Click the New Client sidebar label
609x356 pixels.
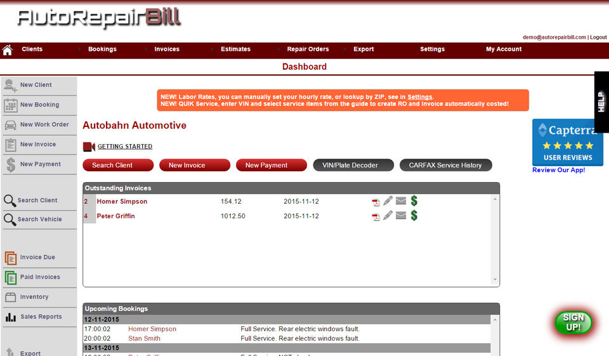(x=36, y=85)
